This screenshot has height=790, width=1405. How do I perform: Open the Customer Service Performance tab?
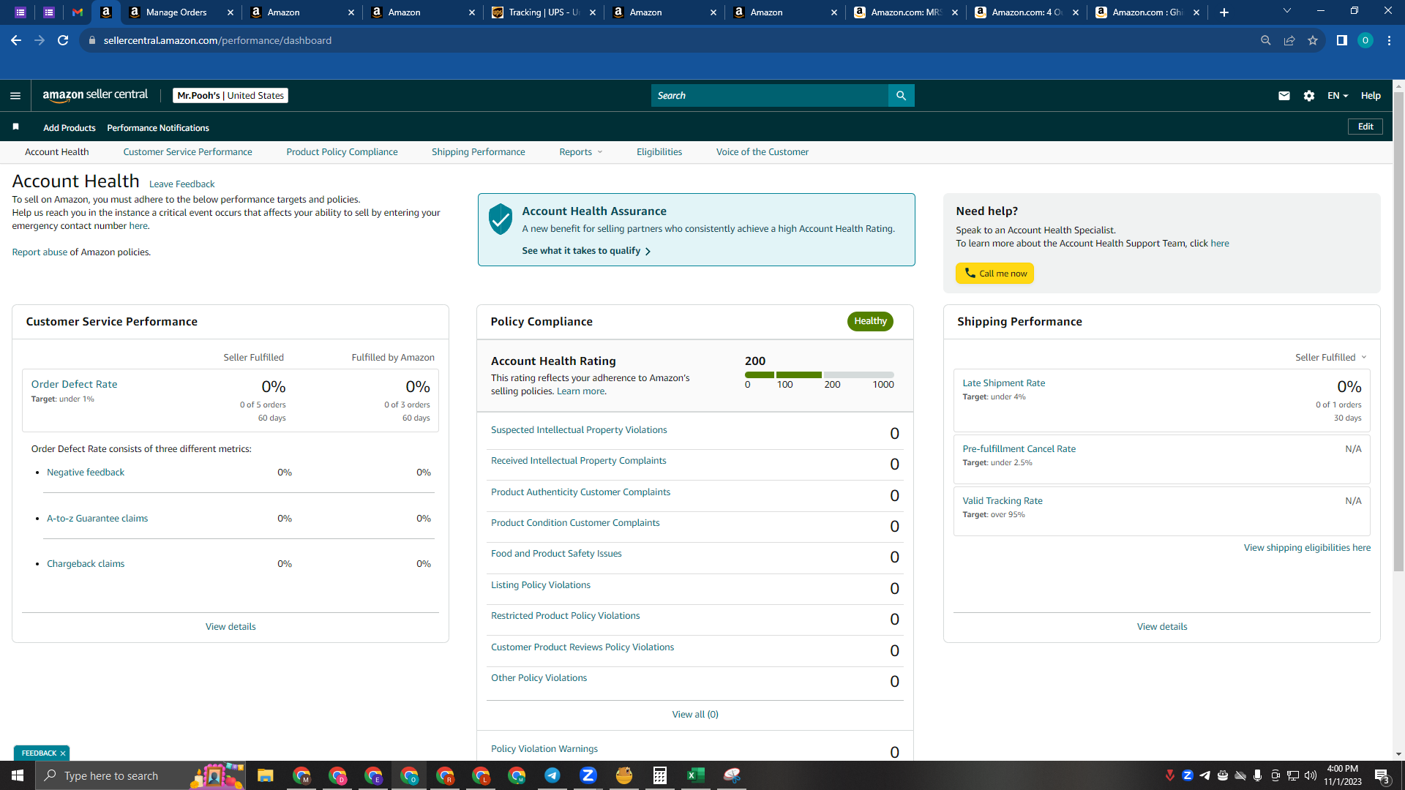(188, 152)
